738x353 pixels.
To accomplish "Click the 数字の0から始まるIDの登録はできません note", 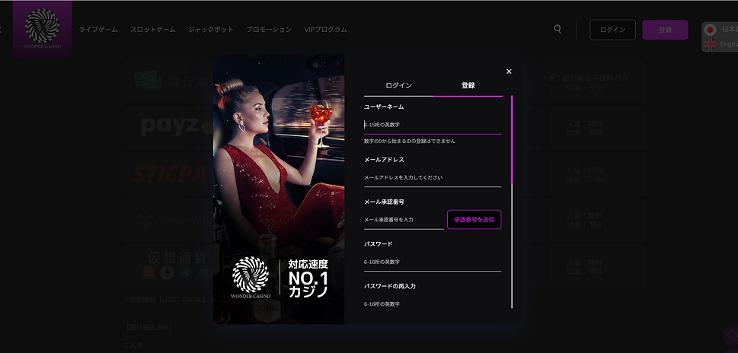I will [410, 141].
